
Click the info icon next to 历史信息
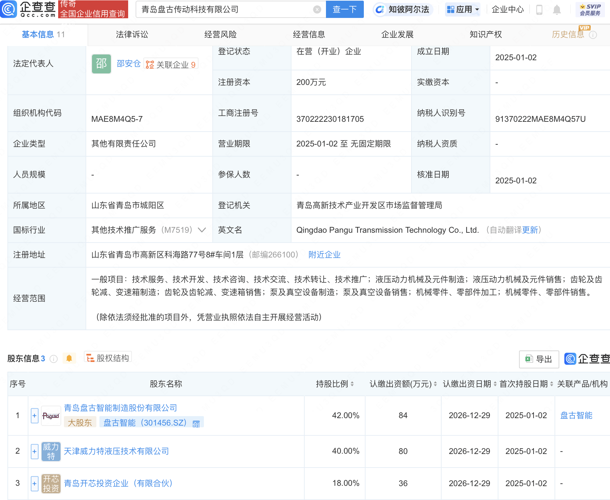(593, 35)
